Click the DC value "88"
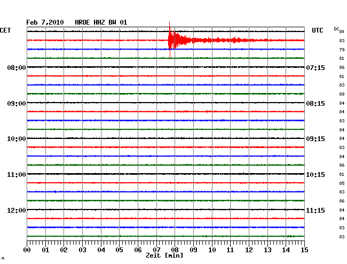Viewport: 347px width, 264px height. pyautogui.click(x=342, y=94)
